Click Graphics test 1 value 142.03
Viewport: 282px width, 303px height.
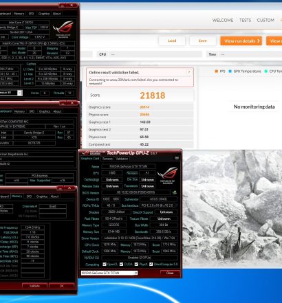[x=145, y=122]
